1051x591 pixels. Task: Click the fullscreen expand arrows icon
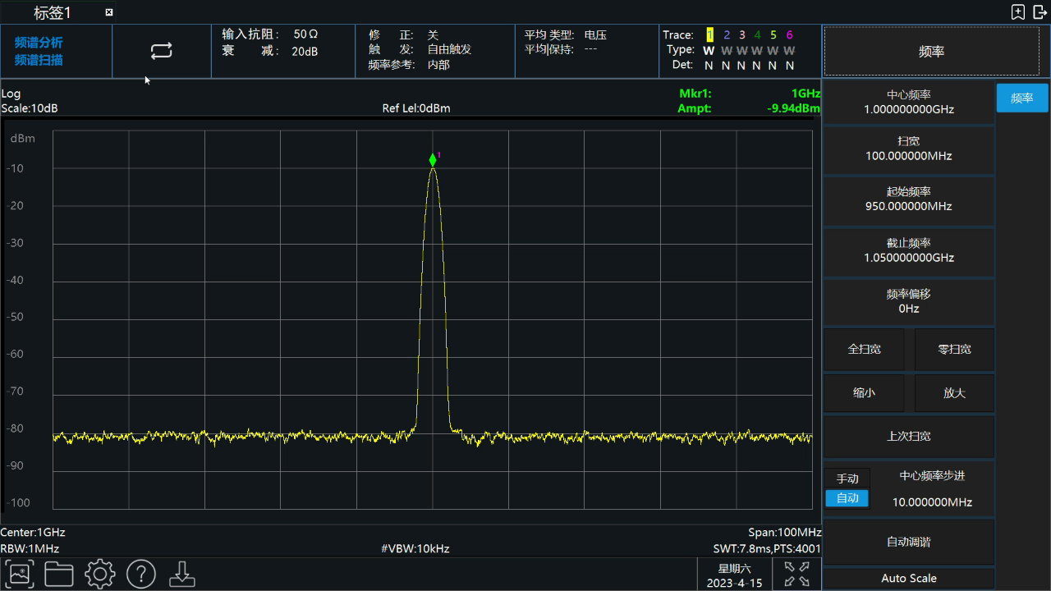point(796,574)
